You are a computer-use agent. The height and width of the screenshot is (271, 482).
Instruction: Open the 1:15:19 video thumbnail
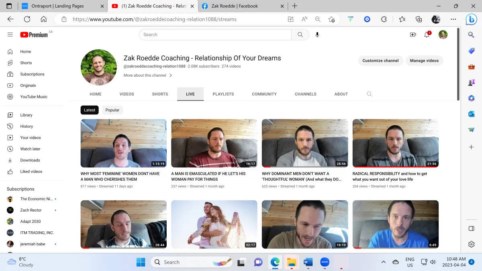click(x=124, y=143)
